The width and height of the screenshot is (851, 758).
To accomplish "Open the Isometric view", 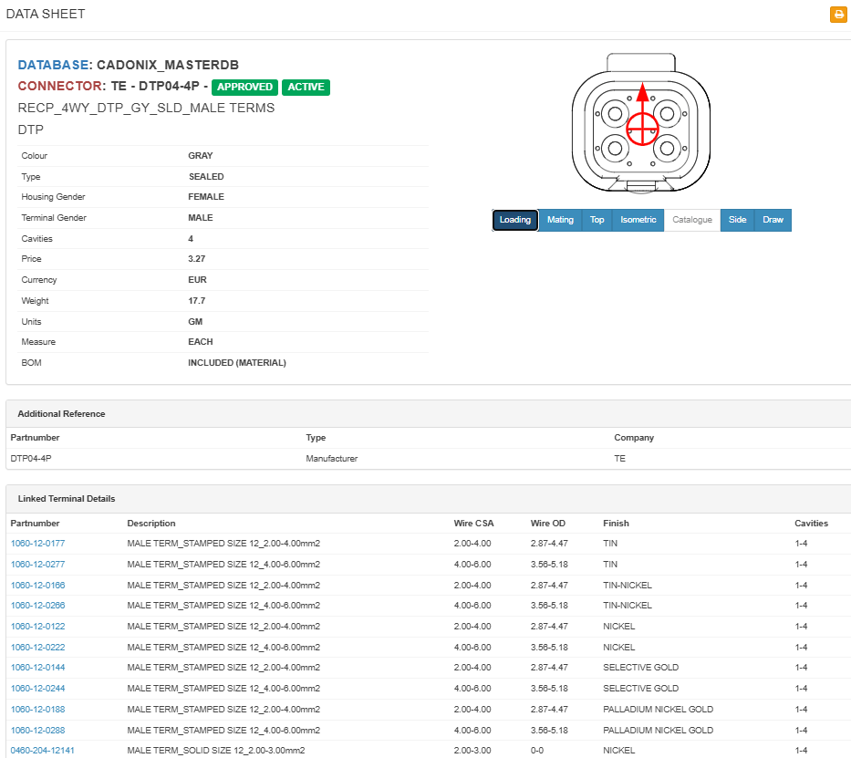I will click(638, 220).
